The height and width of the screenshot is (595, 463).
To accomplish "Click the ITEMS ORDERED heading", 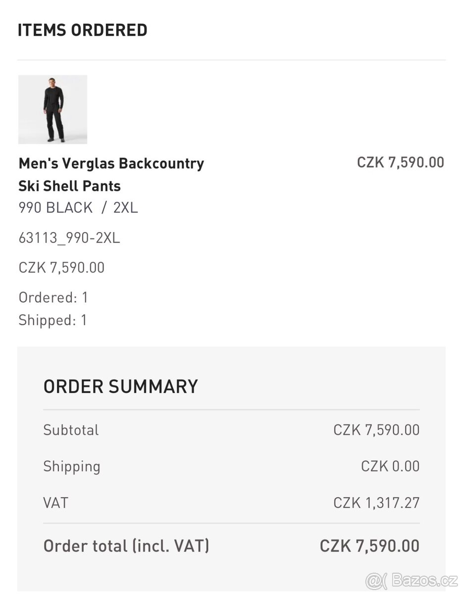I will pyautogui.click(x=82, y=30).
